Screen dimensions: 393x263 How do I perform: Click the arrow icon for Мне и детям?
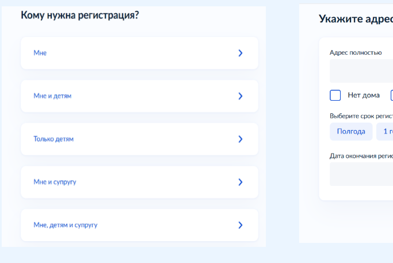coord(241,96)
